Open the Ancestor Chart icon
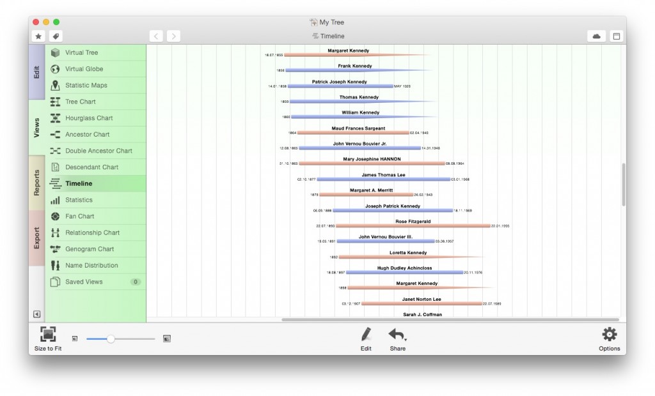The width and height of the screenshot is (655, 396). pyautogui.click(x=55, y=134)
